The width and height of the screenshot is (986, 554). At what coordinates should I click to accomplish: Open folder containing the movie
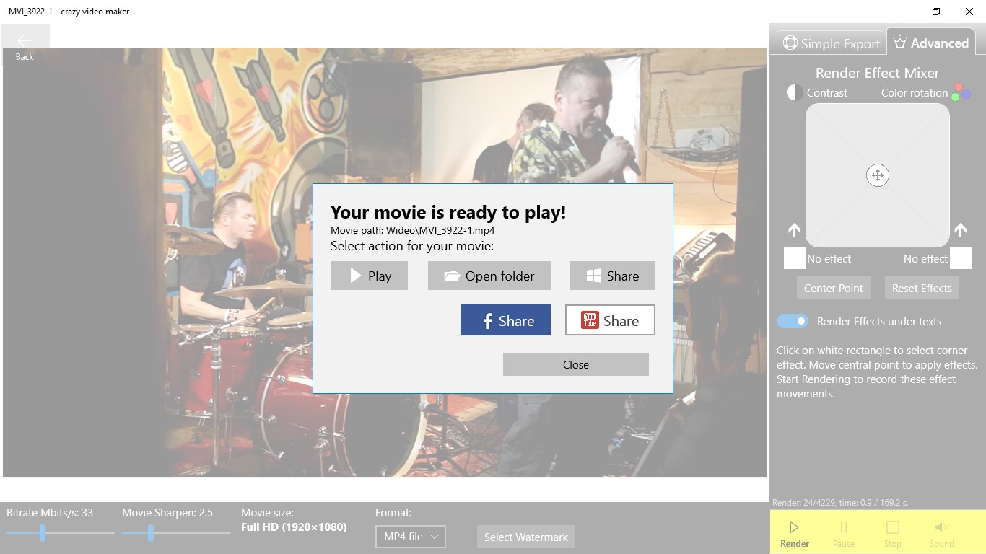pyautogui.click(x=489, y=276)
